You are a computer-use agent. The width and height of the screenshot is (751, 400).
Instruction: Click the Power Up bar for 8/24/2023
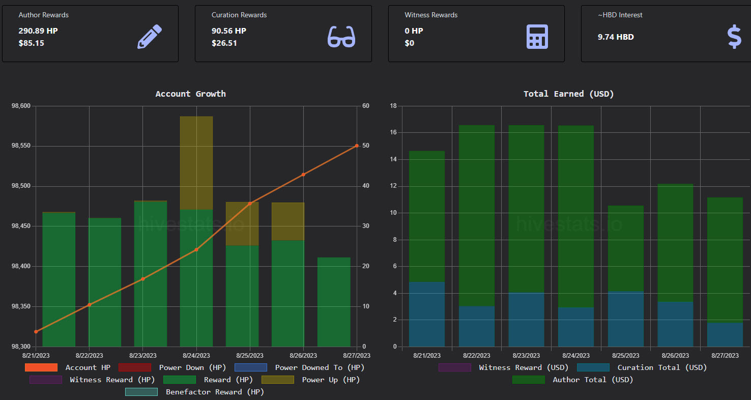click(x=196, y=163)
